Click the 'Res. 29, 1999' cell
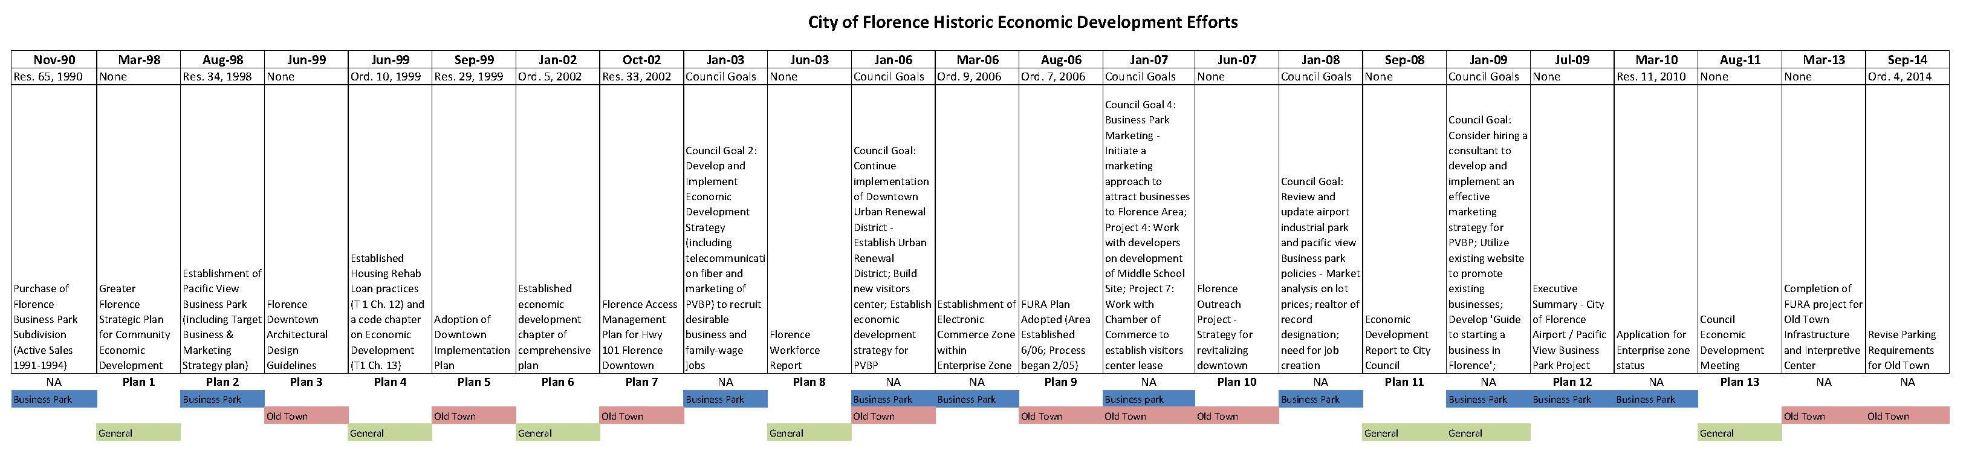Image resolution: width=1969 pixels, height=459 pixels. tap(474, 76)
